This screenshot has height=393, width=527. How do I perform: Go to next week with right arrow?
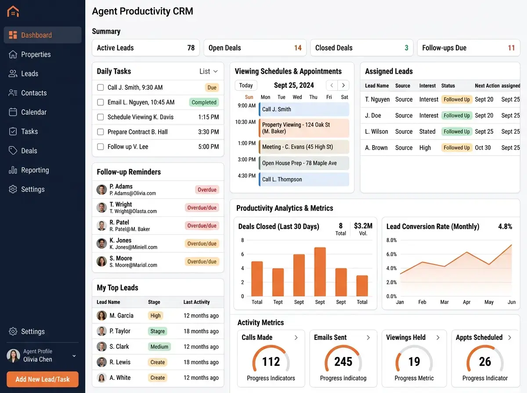[x=343, y=86]
